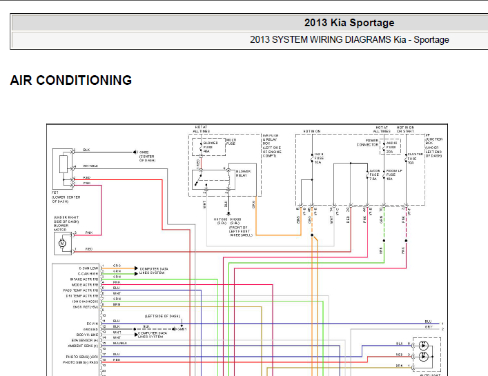Click the 'FRONT OF LEFT FRONT WHEELWELL' ground location text
This screenshot has width=488, height=376.
(x=241, y=231)
